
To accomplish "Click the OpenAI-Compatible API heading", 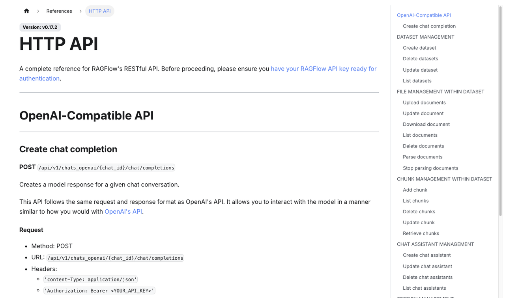I will click(x=86, y=115).
